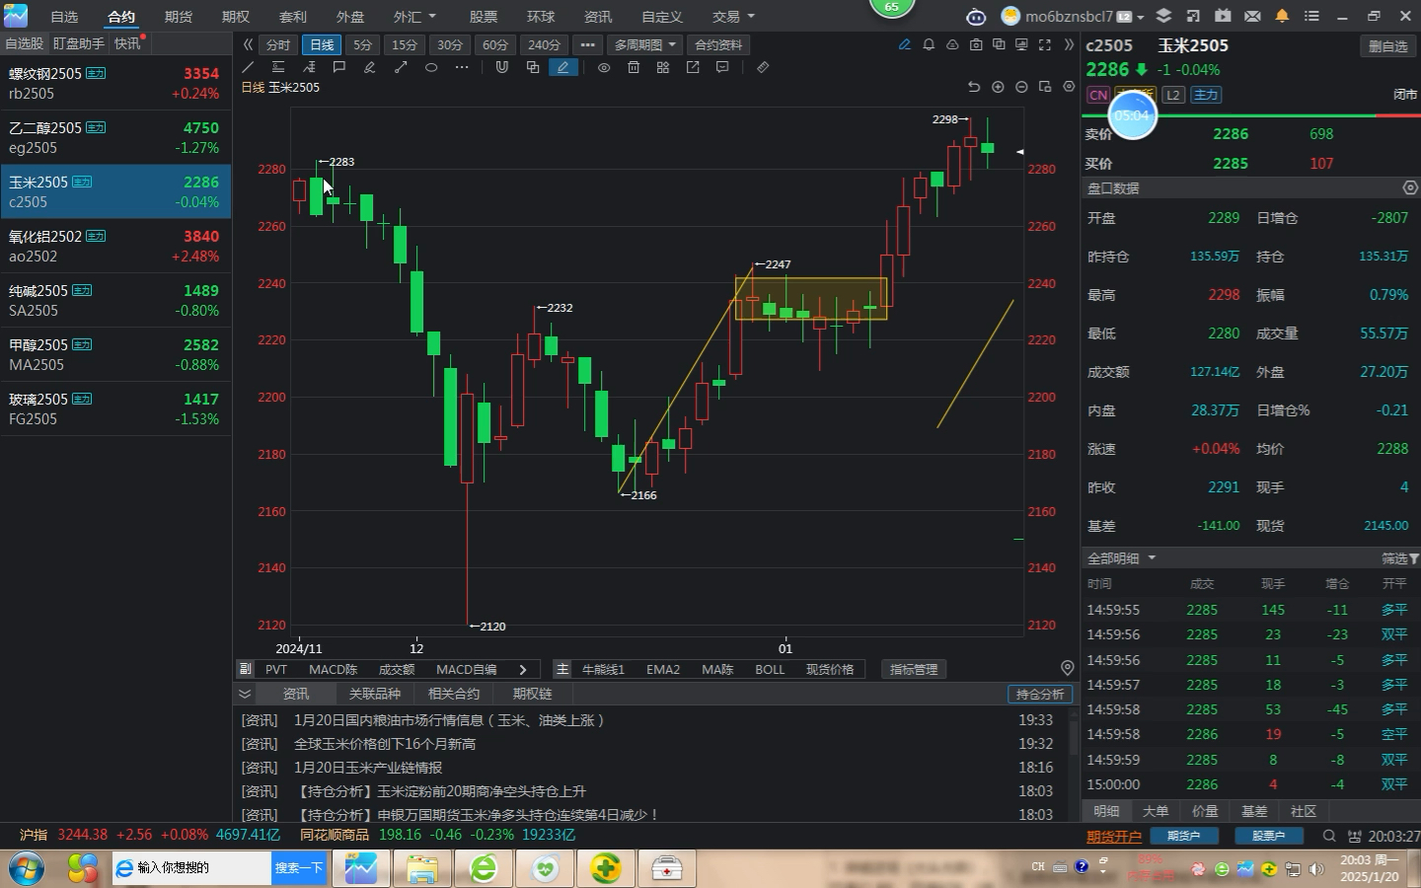The height and width of the screenshot is (888, 1421).
Task: Click the price alert bell icon
Action: 929,44
